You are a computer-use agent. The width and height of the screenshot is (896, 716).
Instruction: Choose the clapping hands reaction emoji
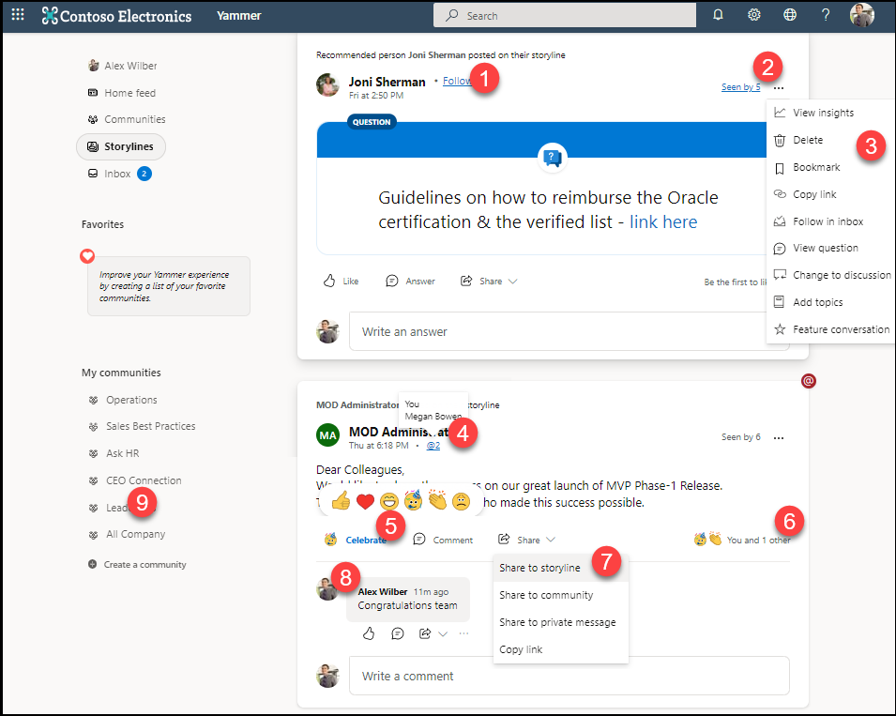[x=437, y=501]
